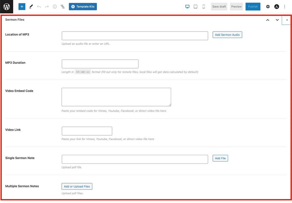Open the Settings sidebar gear

(x=268, y=6)
